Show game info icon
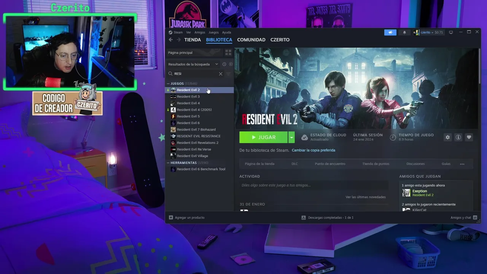487x274 pixels. (458, 137)
